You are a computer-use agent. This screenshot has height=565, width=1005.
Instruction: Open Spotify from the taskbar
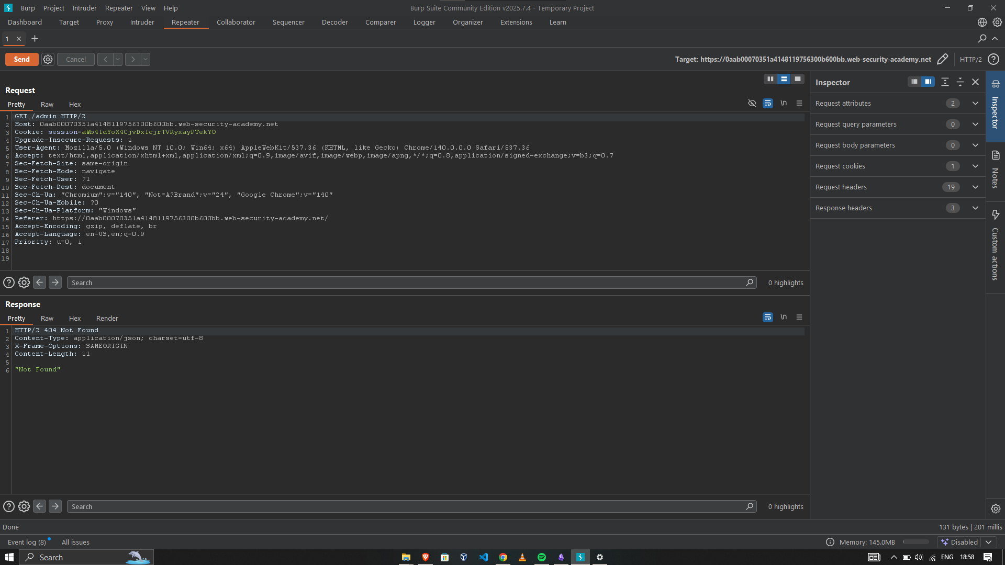542,558
